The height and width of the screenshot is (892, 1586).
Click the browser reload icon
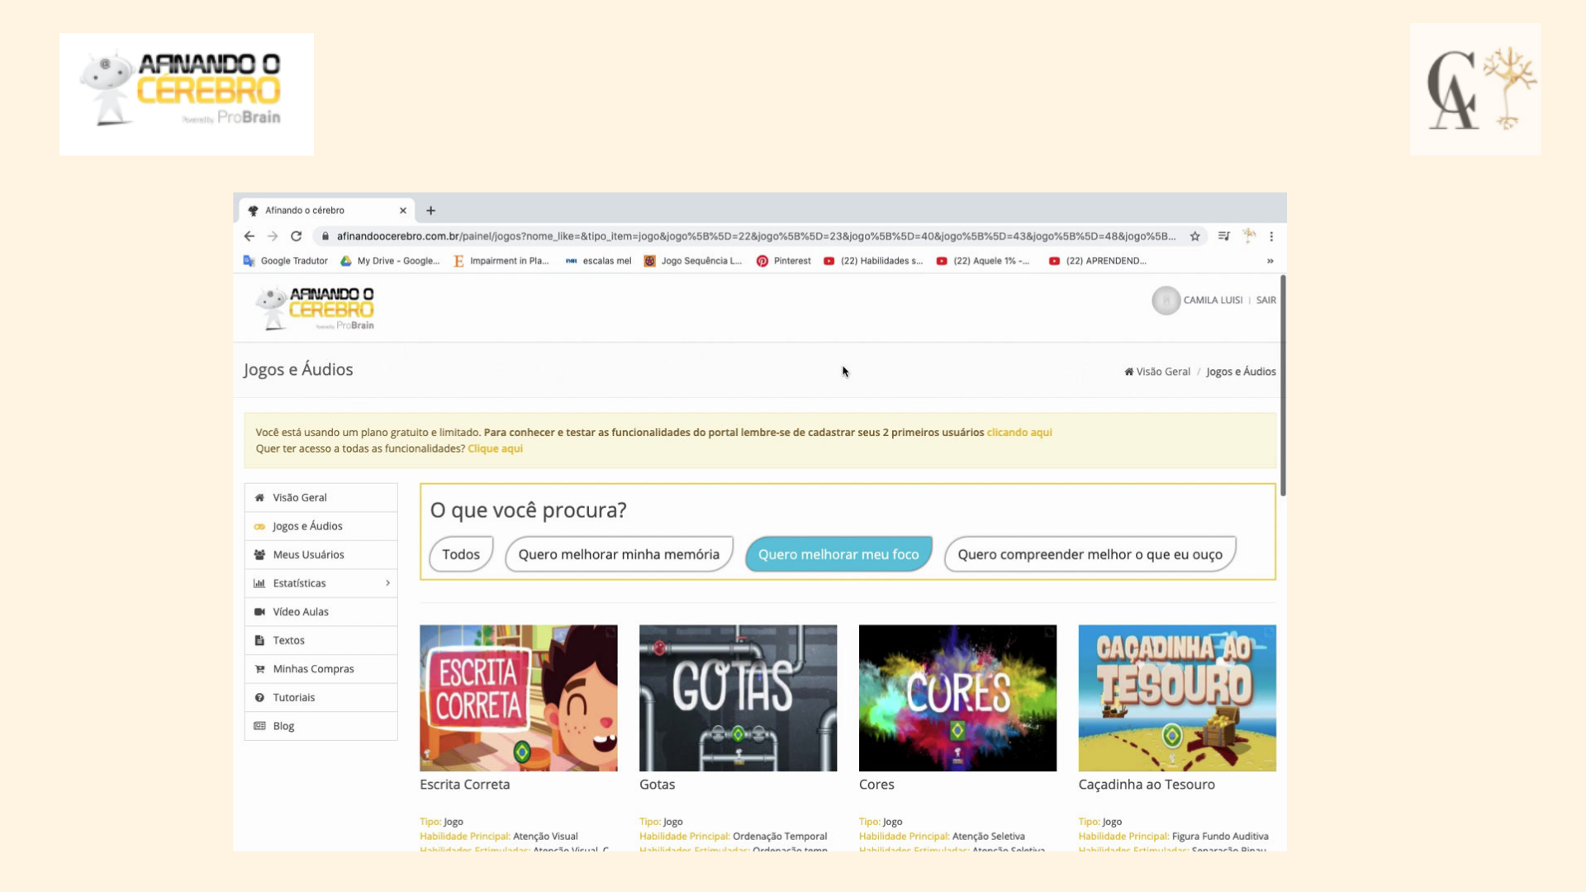pos(296,236)
